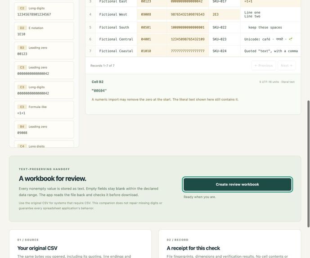Click the '02 / RECORD' label

[x=178, y=240]
